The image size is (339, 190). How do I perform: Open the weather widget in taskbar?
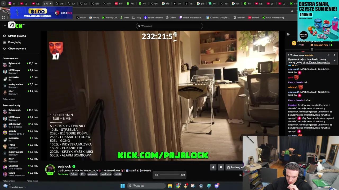coord(14,186)
